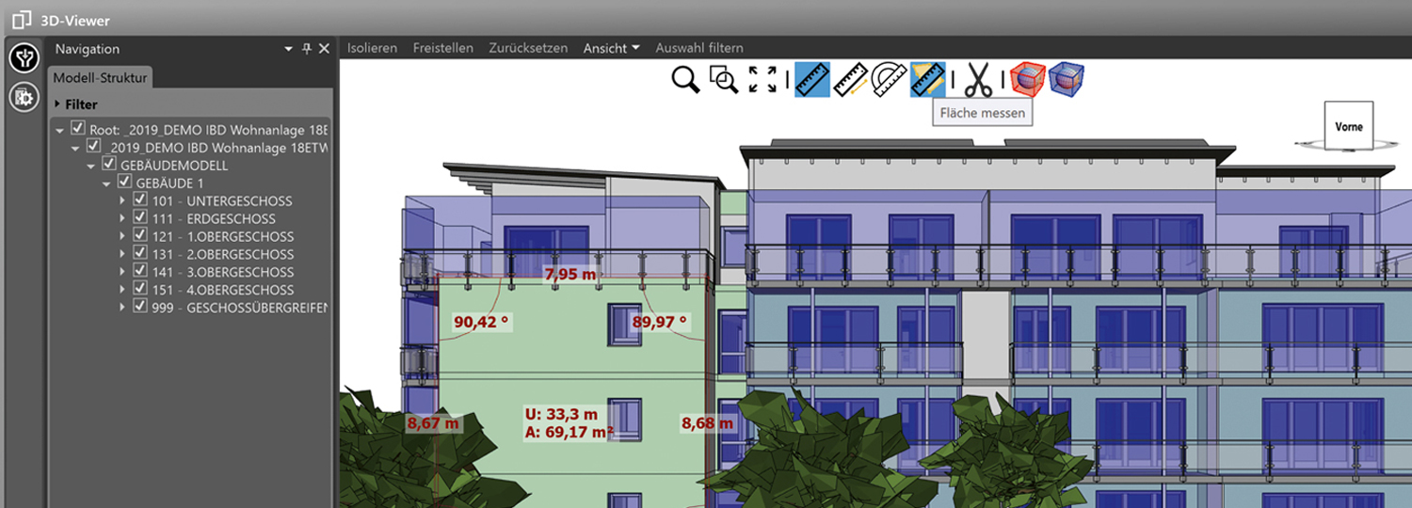The width and height of the screenshot is (1412, 508).
Task: Click the scissors section cut tool
Action: pos(979,80)
